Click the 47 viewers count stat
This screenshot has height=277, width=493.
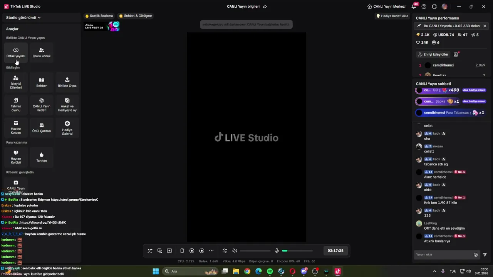(x=462, y=35)
